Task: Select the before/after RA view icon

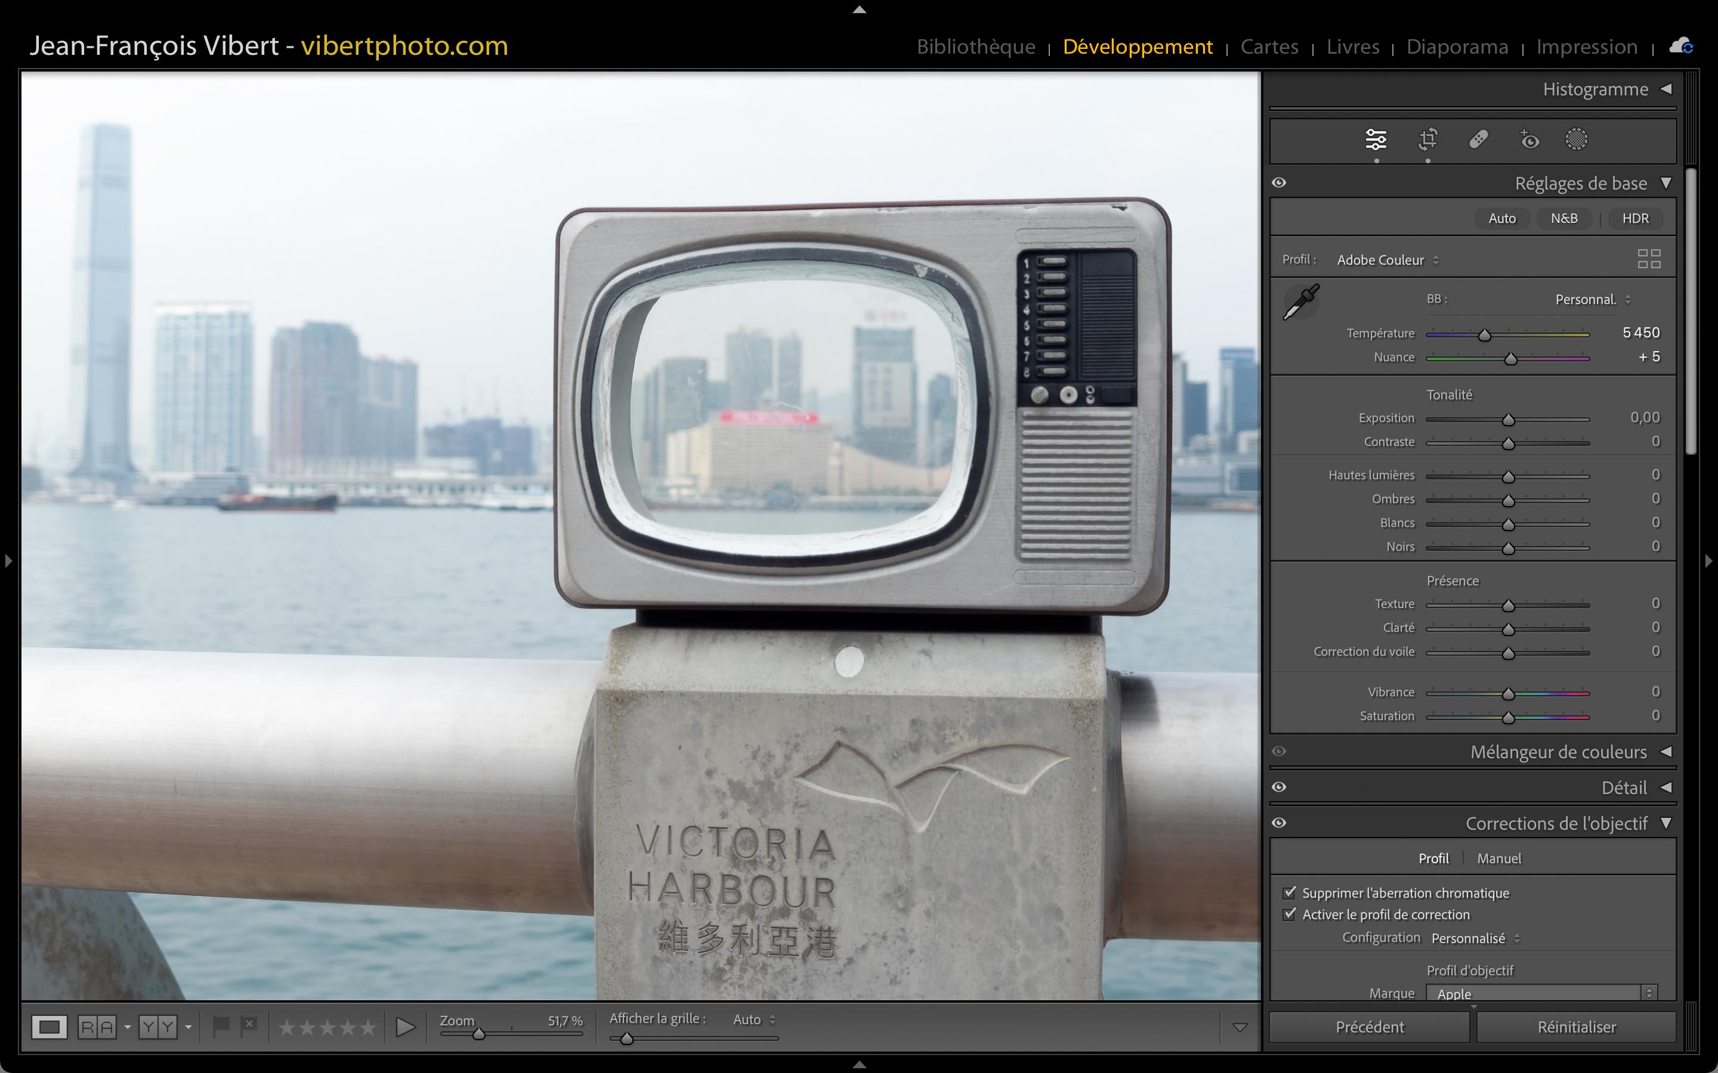Action: coord(97,1027)
